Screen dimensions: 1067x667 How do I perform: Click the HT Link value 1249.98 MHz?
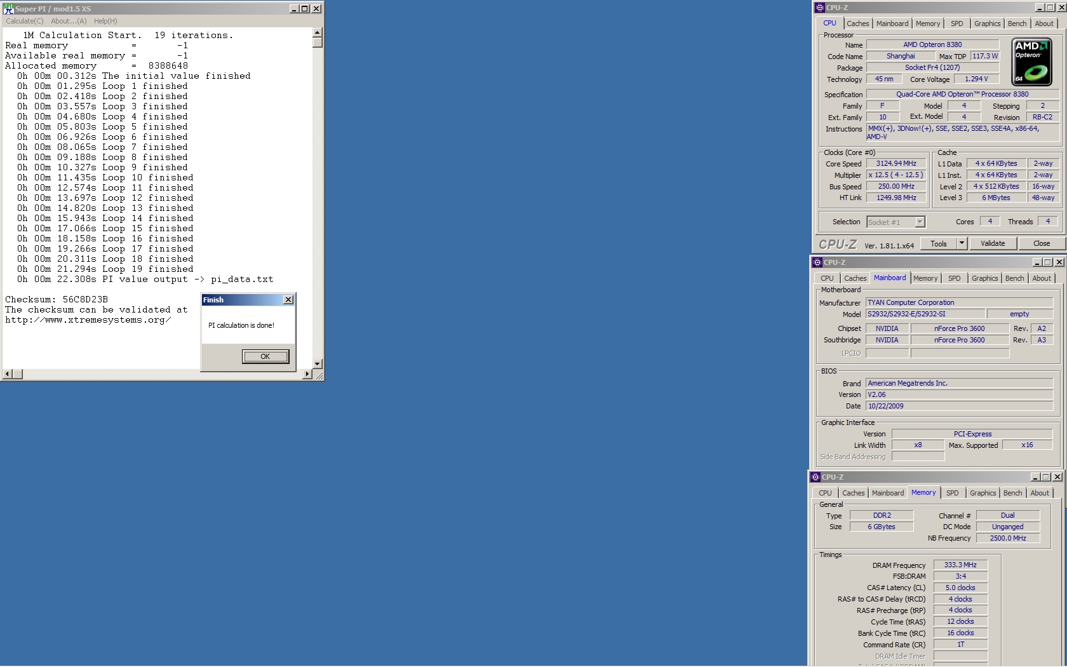(896, 198)
